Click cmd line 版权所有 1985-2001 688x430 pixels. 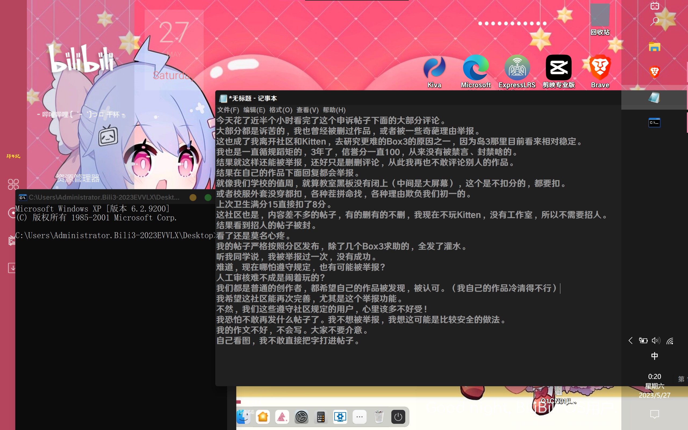click(96, 218)
